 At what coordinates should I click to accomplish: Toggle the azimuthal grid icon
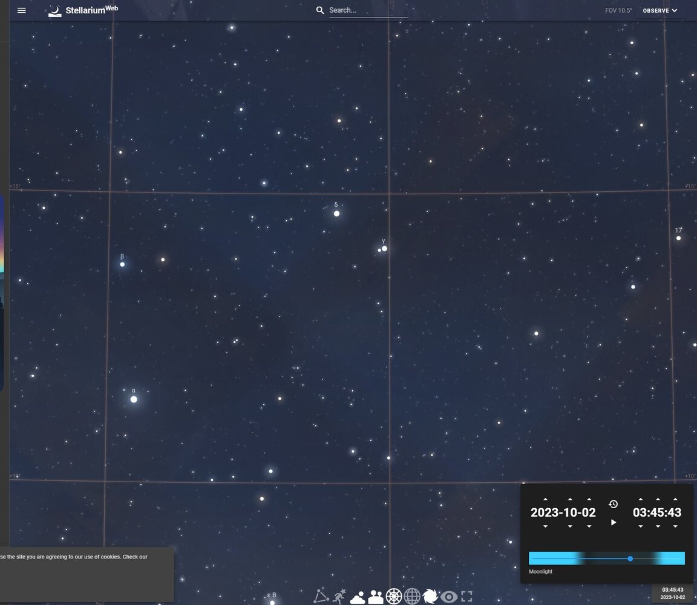point(393,595)
